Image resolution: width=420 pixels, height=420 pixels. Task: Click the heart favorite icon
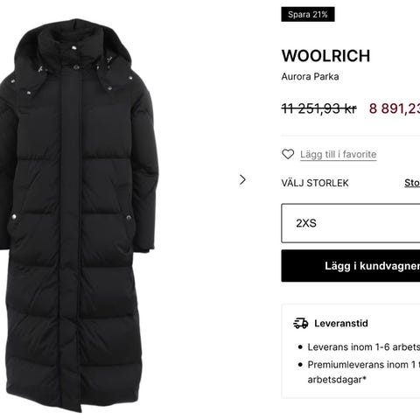click(x=288, y=154)
